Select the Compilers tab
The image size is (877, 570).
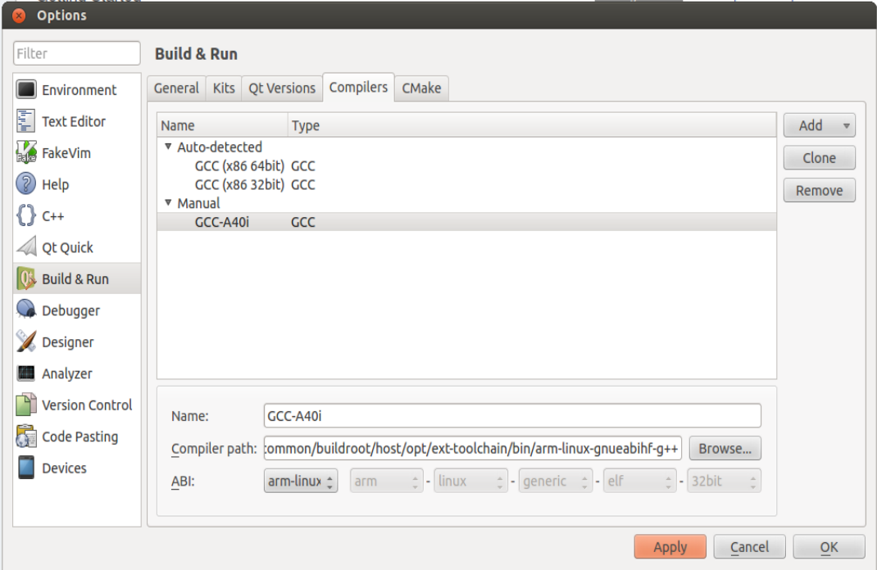[x=358, y=87]
